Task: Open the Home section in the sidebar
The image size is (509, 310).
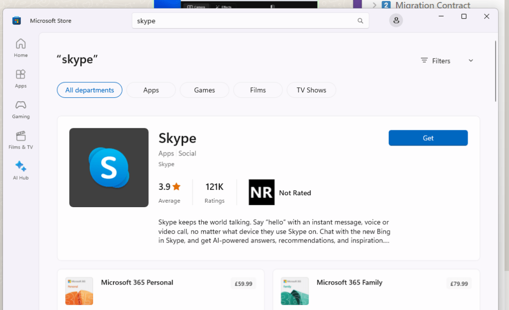Action: coord(21,48)
